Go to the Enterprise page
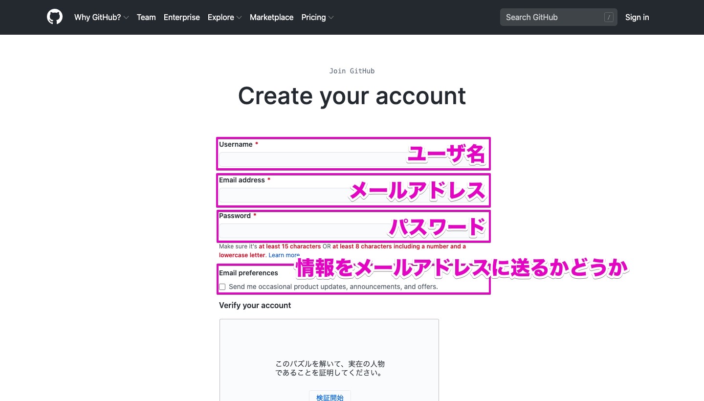Image resolution: width=704 pixels, height=401 pixels. pyautogui.click(x=182, y=17)
